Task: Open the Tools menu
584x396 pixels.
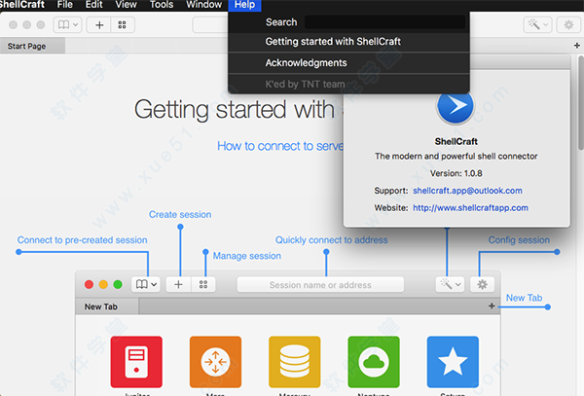Action: (162, 5)
